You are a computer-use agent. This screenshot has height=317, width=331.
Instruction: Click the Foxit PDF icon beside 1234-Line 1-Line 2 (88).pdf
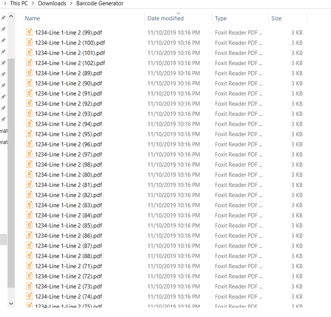29,256
